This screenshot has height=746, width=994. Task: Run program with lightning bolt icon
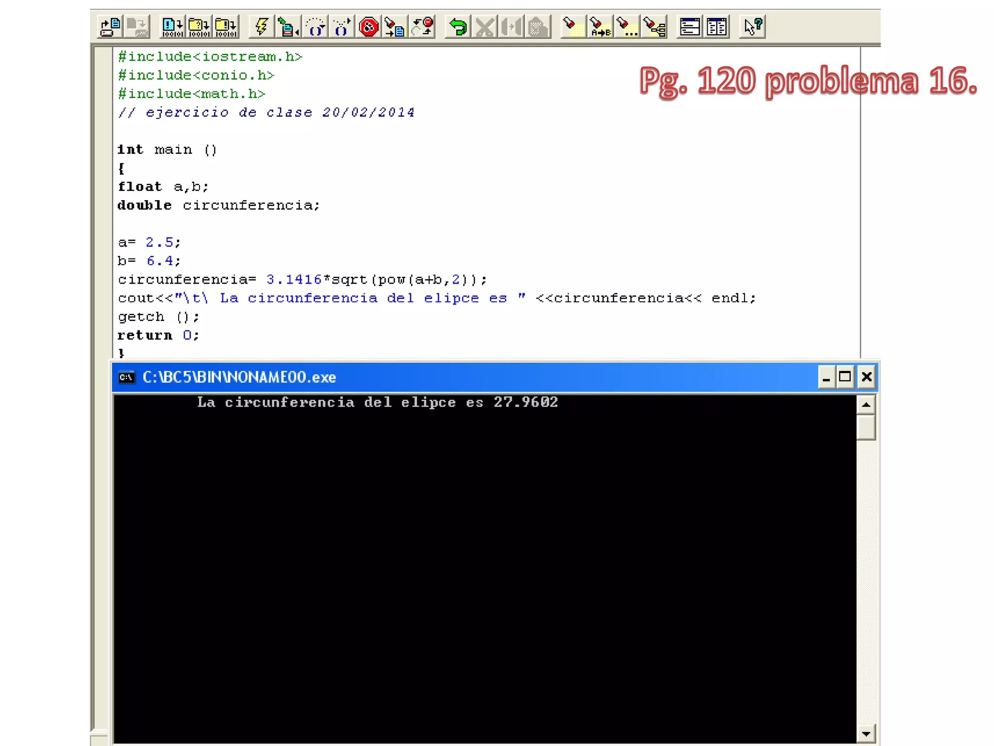pyautogui.click(x=262, y=27)
